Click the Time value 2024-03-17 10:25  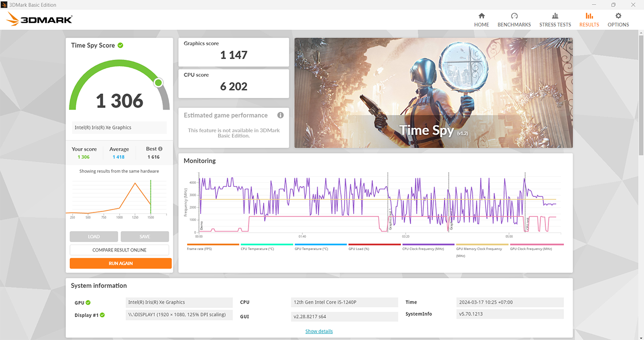[510, 302]
